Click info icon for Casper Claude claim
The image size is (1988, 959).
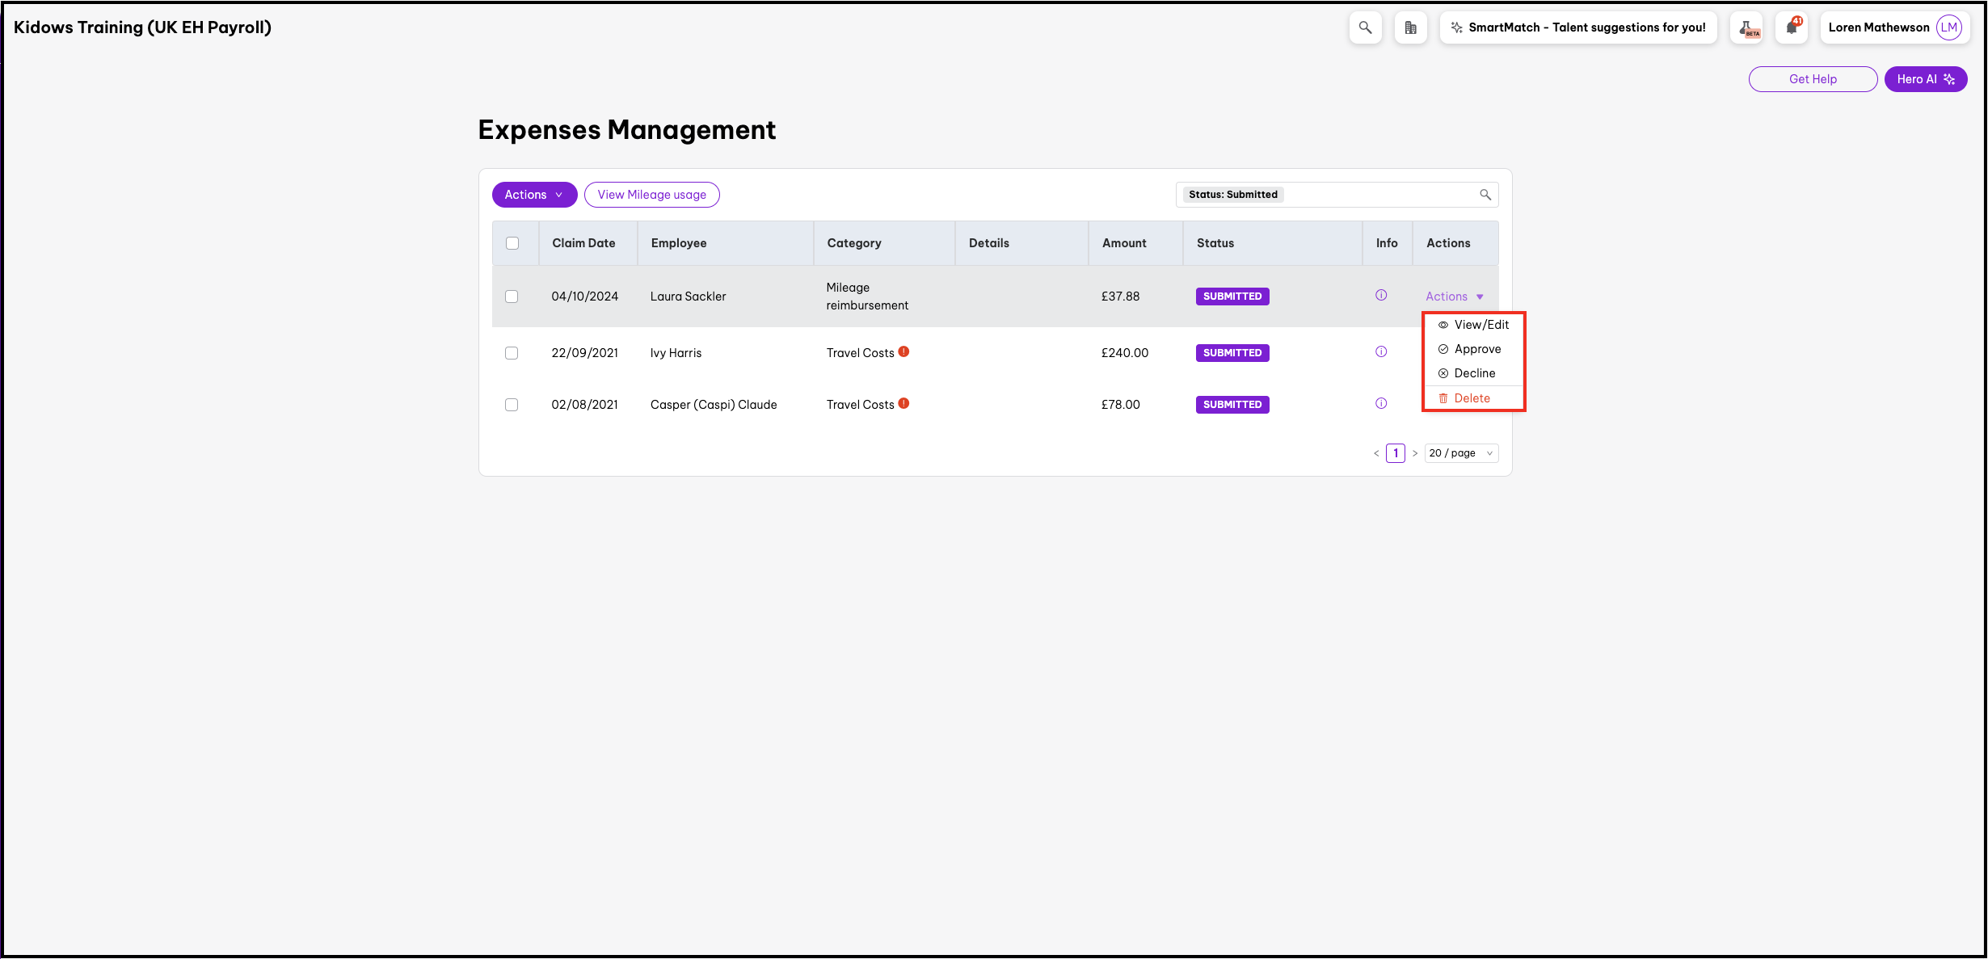pos(1381,404)
